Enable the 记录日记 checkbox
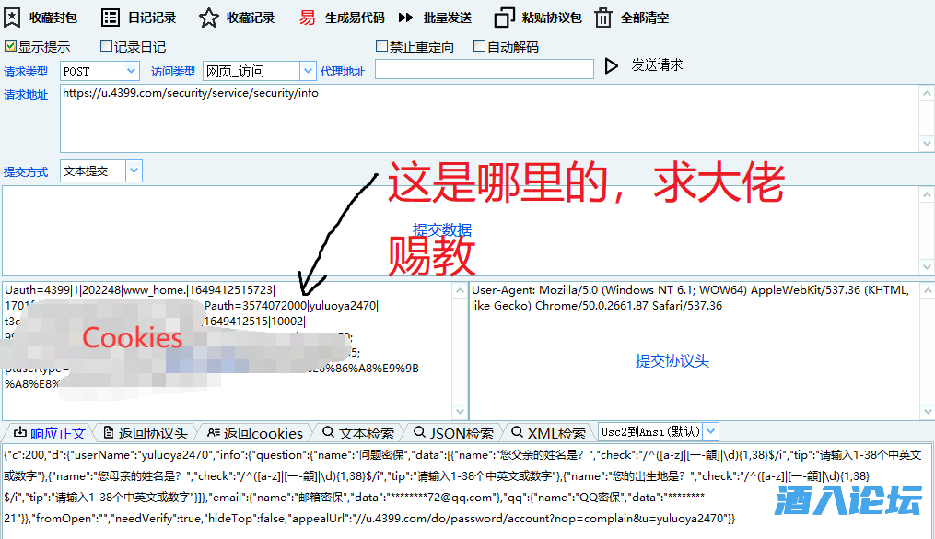 [x=106, y=46]
